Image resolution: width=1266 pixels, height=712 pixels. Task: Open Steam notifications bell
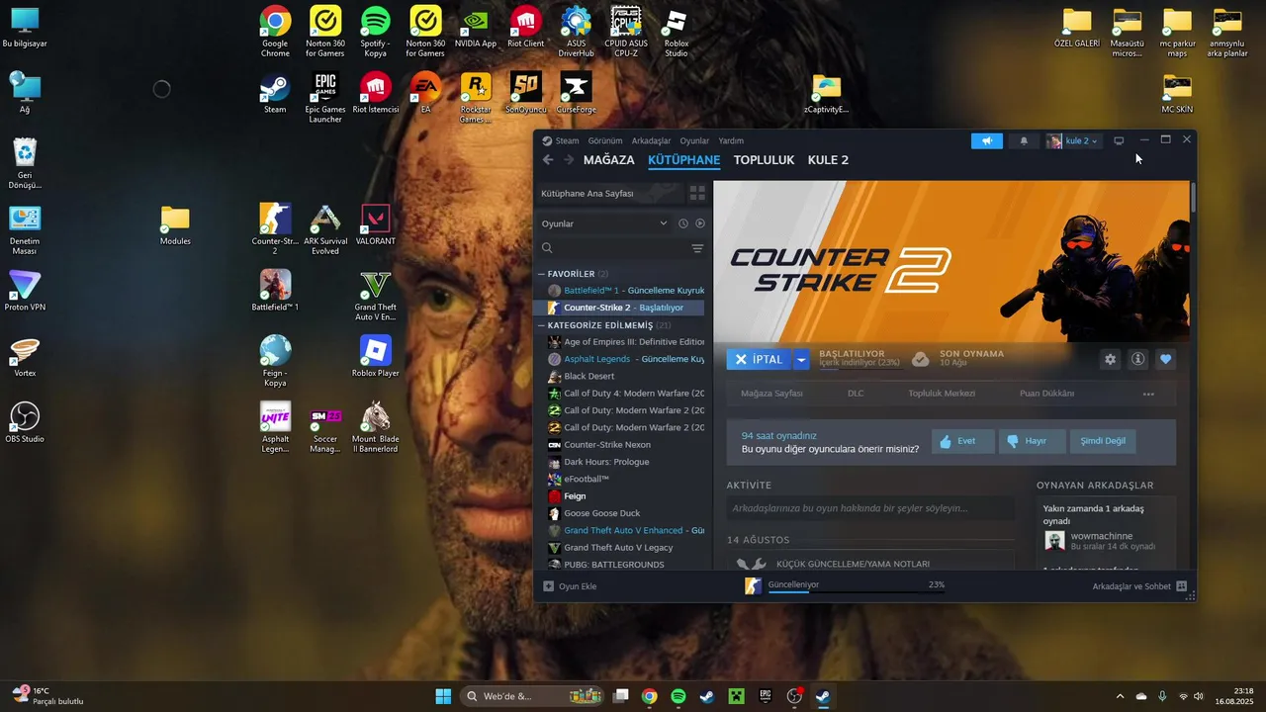pos(1024,140)
